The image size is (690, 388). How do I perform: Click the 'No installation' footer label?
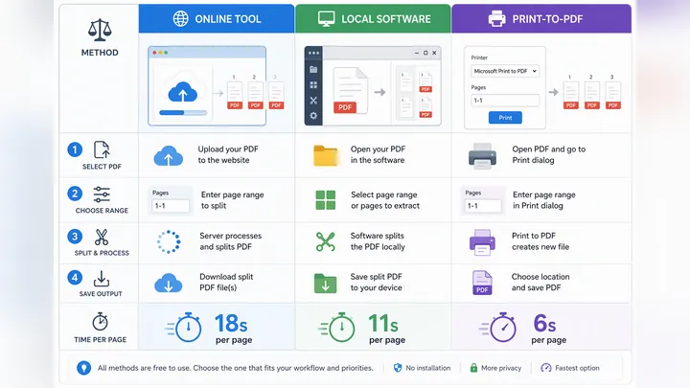coord(428,368)
